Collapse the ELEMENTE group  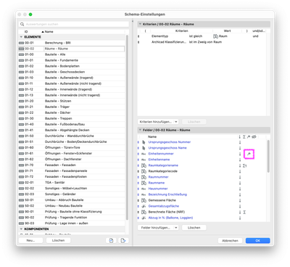[21, 37]
